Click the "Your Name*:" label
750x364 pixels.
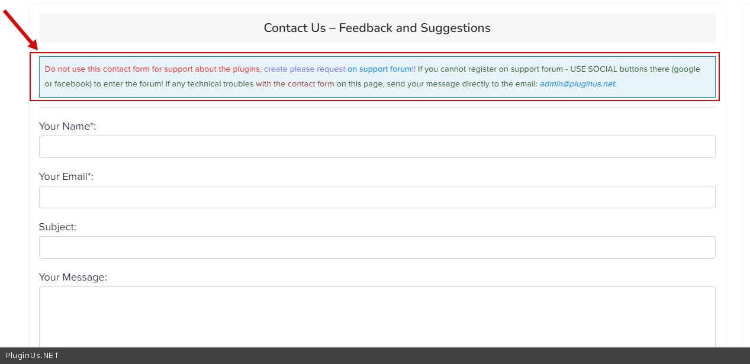pyautogui.click(x=67, y=126)
